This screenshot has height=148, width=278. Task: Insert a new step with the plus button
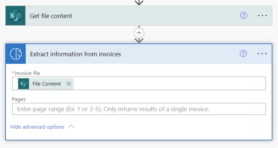pos(139,33)
